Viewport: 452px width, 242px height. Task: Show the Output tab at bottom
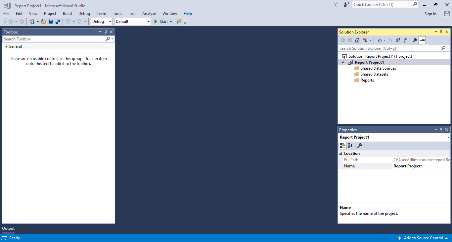[x=8, y=228]
